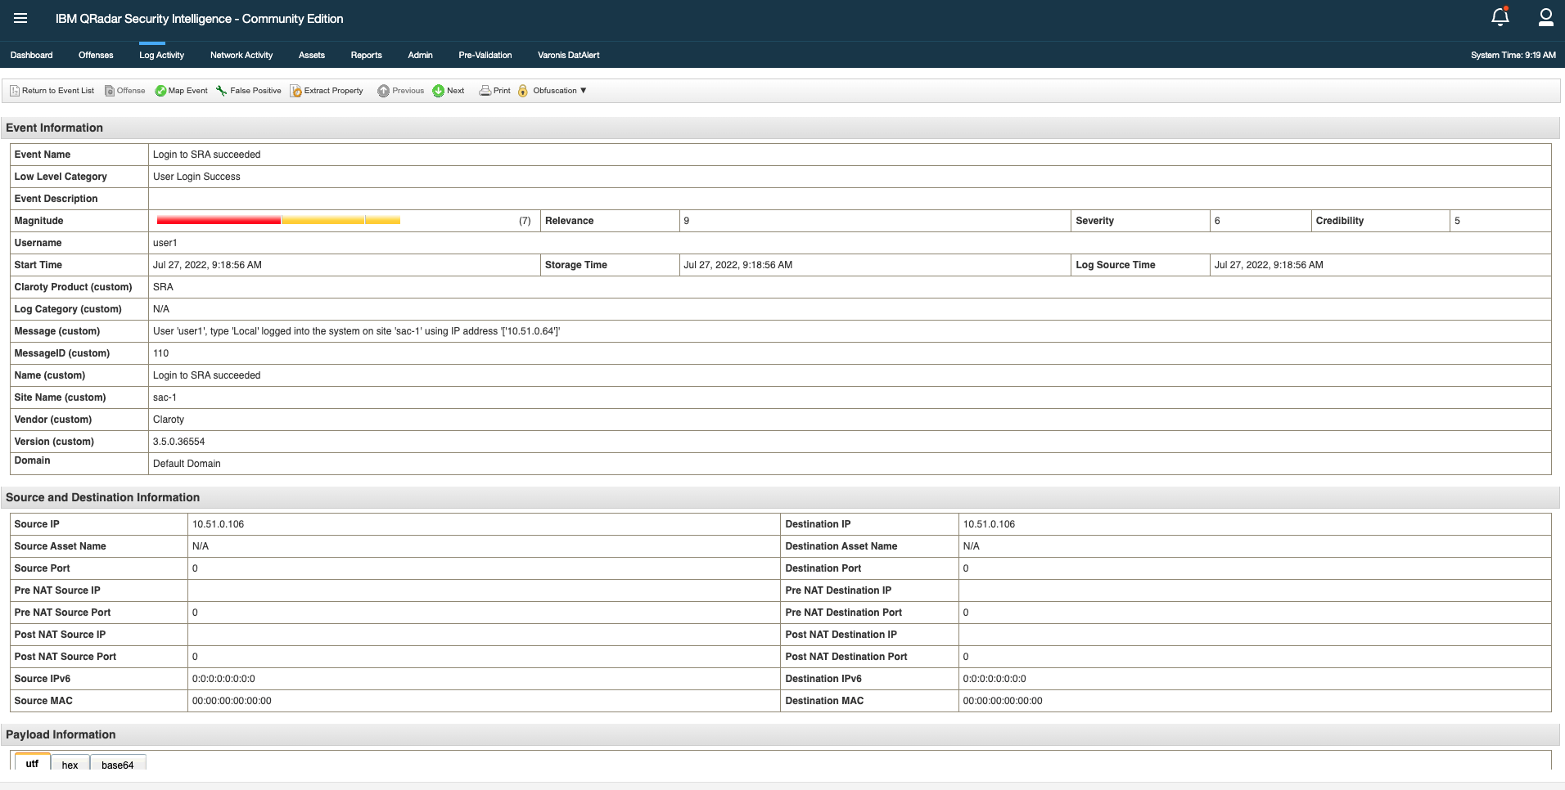
Task: Click Vendor value 'Claroty'
Action: (169, 420)
